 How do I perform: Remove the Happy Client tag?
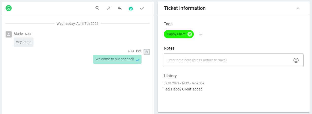click(x=190, y=34)
